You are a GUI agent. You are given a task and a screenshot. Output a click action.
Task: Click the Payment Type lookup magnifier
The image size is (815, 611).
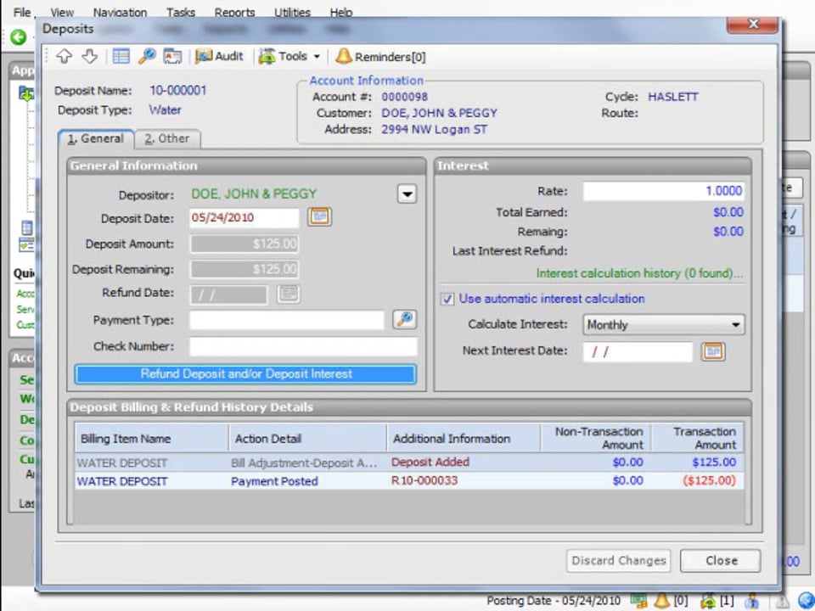(x=405, y=320)
